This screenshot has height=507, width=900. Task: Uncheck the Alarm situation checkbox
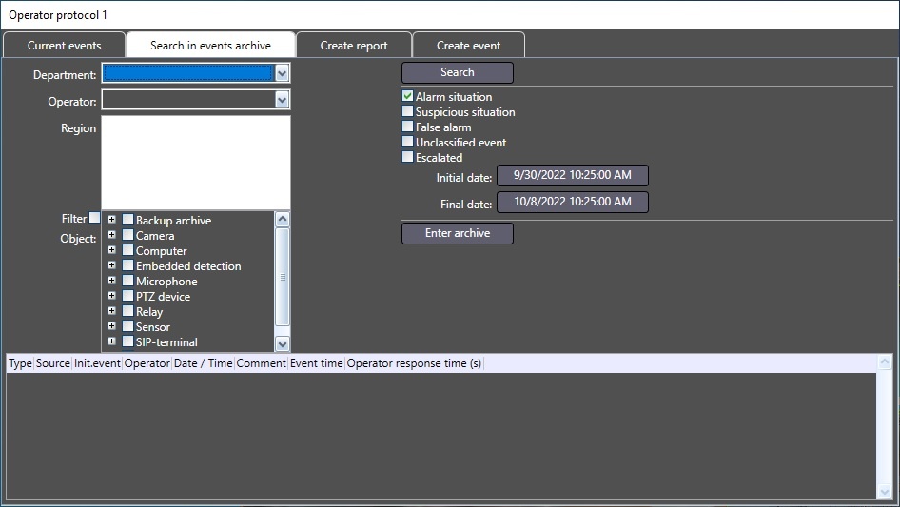click(x=408, y=96)
